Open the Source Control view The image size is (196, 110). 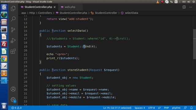[13, 30]
